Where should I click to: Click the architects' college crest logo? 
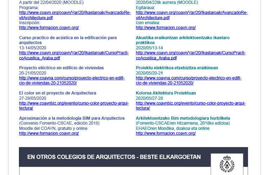tap(227, 164)
